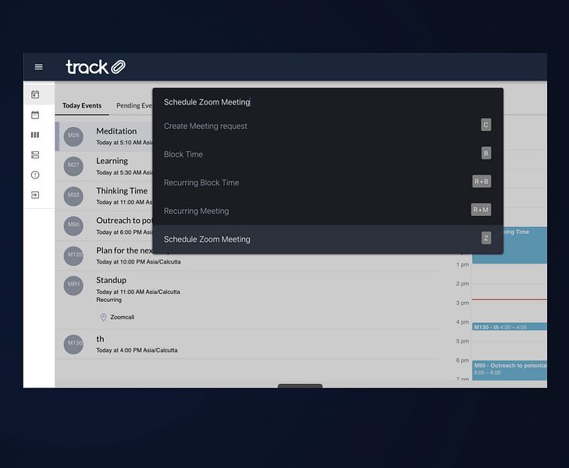Click Standup's 'Today at 11:00 AM Asia/Calcutta'
This screenshot has height=468, width=569.
[138, 292]
